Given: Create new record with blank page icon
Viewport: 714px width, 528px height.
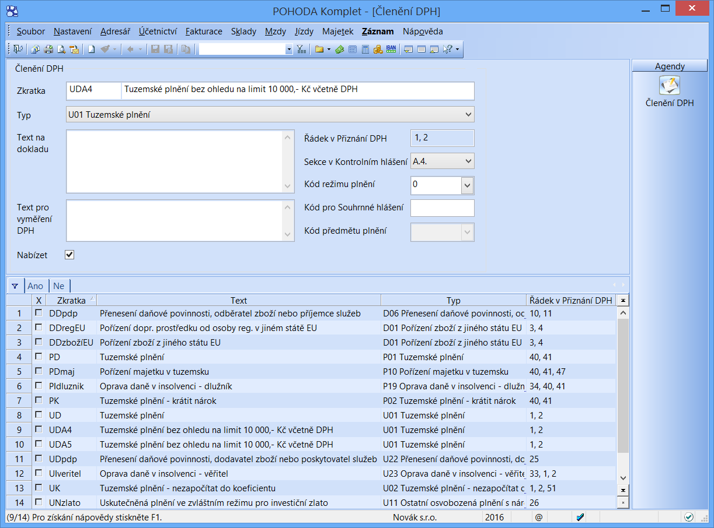Looking at the screenshot, I should click(x=92, y=50).
